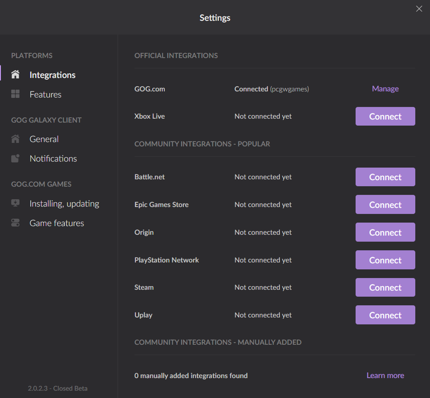
Task: Manage the GOG.com connected account
Action: tap(385, 89)
